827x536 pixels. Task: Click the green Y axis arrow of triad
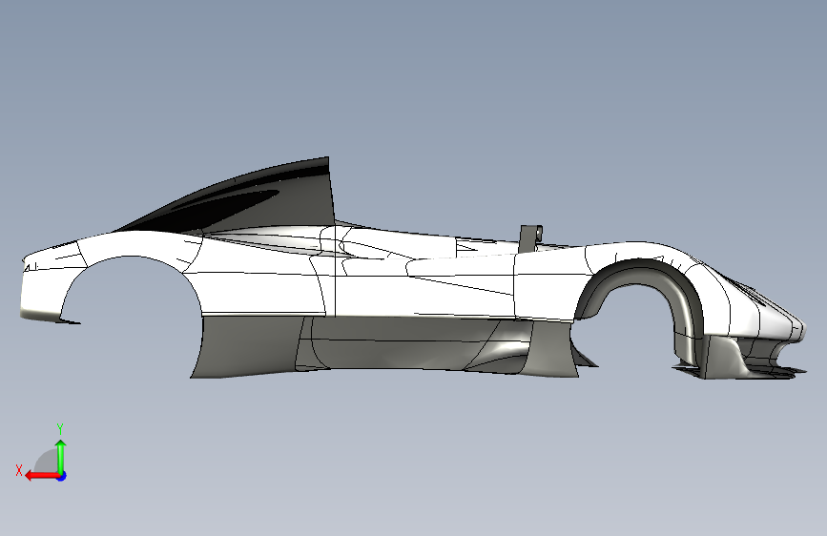(61, 457)
